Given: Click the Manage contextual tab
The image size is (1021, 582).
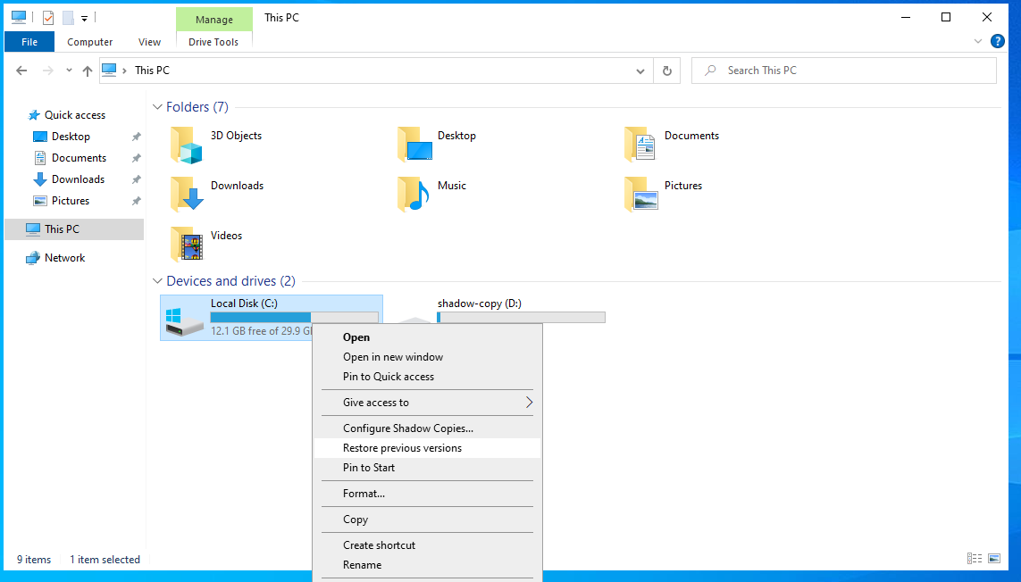Looking at the screenshot, I should [214, 20].
